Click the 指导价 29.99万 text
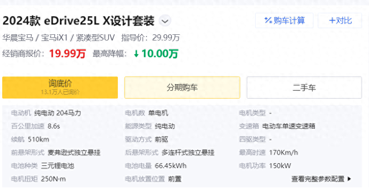This screenshot has width=369, height=194. click(x=151, y=37)
